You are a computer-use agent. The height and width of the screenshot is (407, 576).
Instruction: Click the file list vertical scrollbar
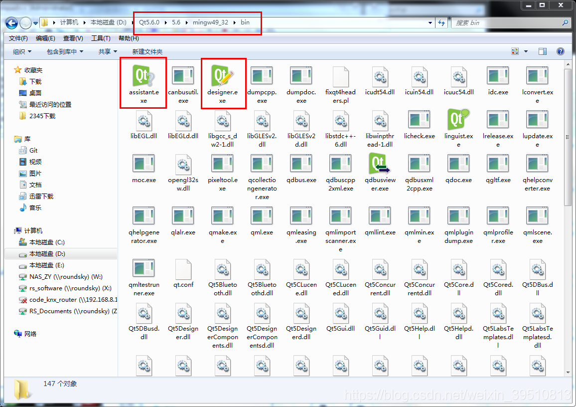pyautogui.click(x=568, y=137)
